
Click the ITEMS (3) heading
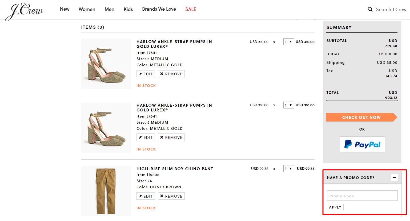tap(93, 27)
